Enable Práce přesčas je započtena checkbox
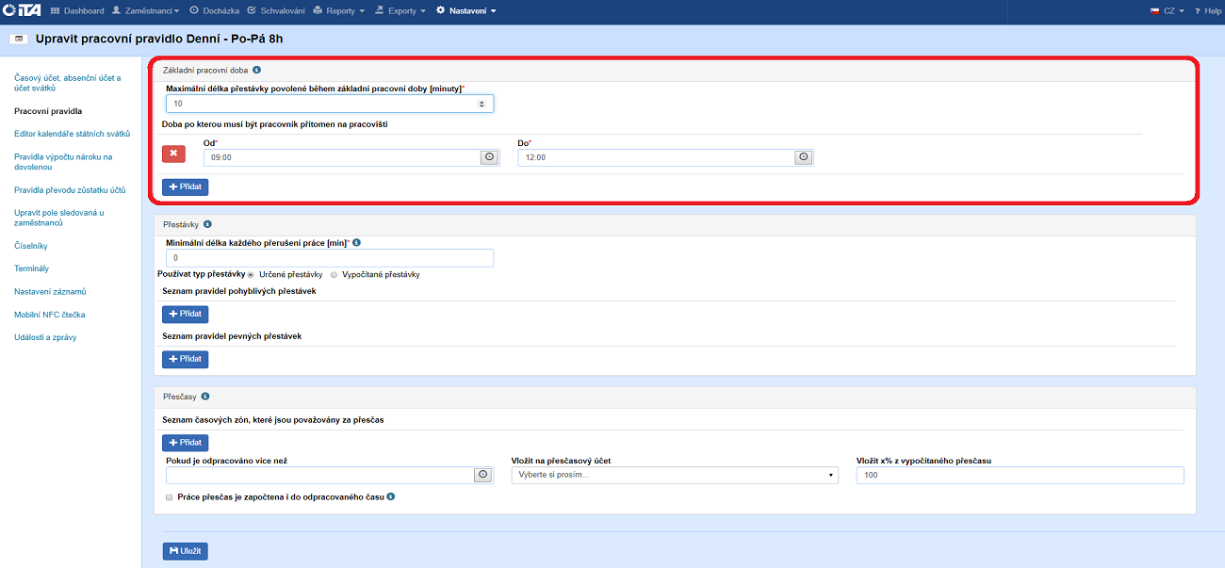Image resolution: width=1225 pixels, height=568 pixels. (169, 496)
